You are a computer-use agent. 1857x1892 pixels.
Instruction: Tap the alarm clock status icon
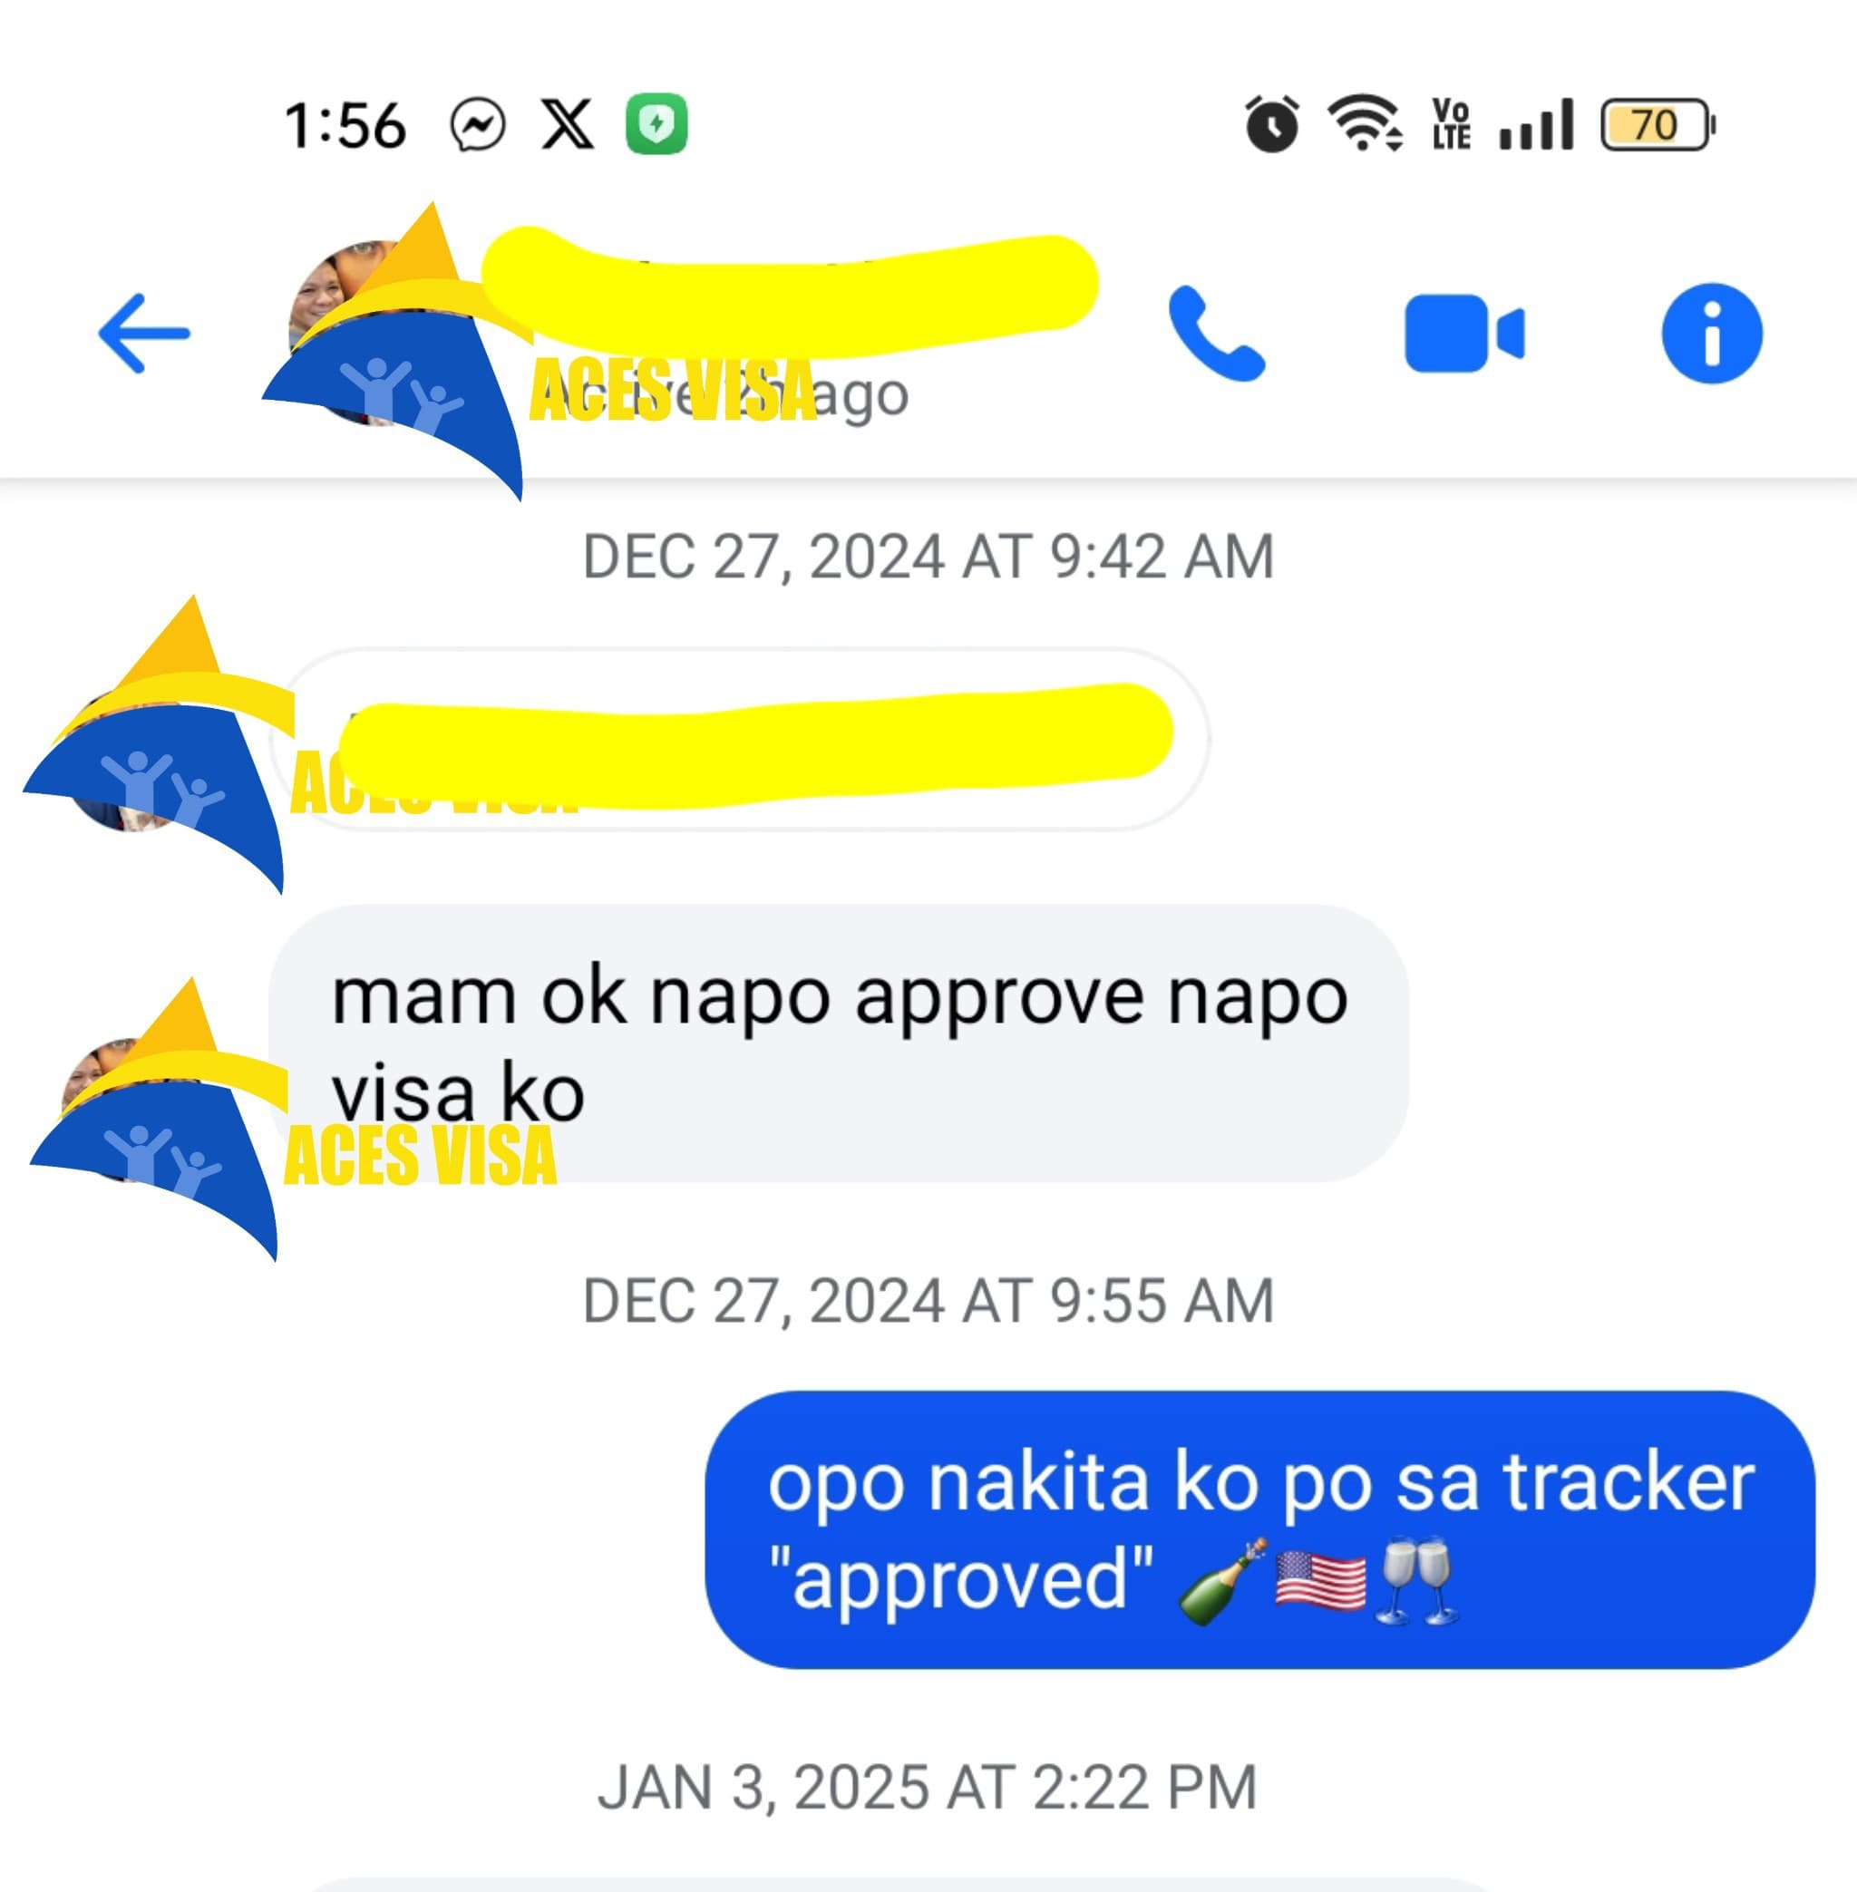click(x=1272, y=124)
